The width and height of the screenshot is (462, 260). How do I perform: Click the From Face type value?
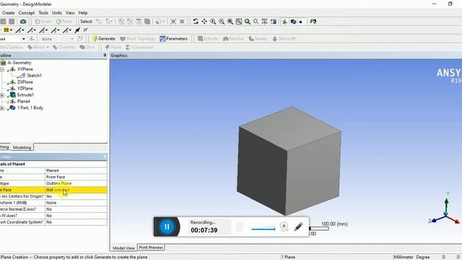tap(77, 177)
